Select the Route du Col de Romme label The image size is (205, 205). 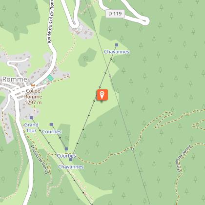tap(51, 21)
